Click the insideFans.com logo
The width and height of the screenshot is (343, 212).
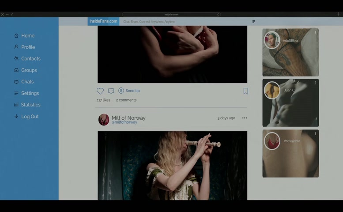[x=103, y=21]
